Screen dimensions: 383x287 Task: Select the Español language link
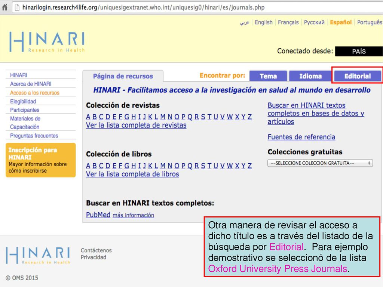pyautogui.click(x=341, y=22)
